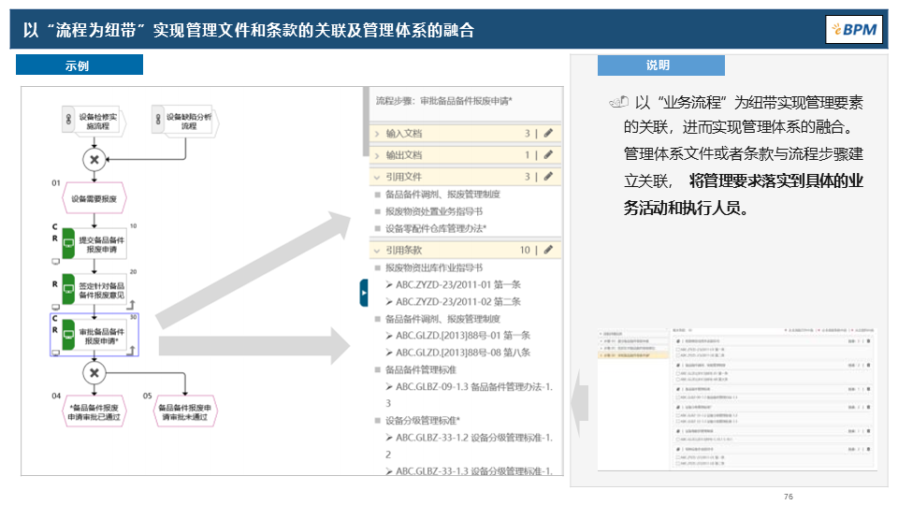Click the 设备缺陷分析流程 process interface icon
This screenshot has width=898, height=505.
point(158,120)
